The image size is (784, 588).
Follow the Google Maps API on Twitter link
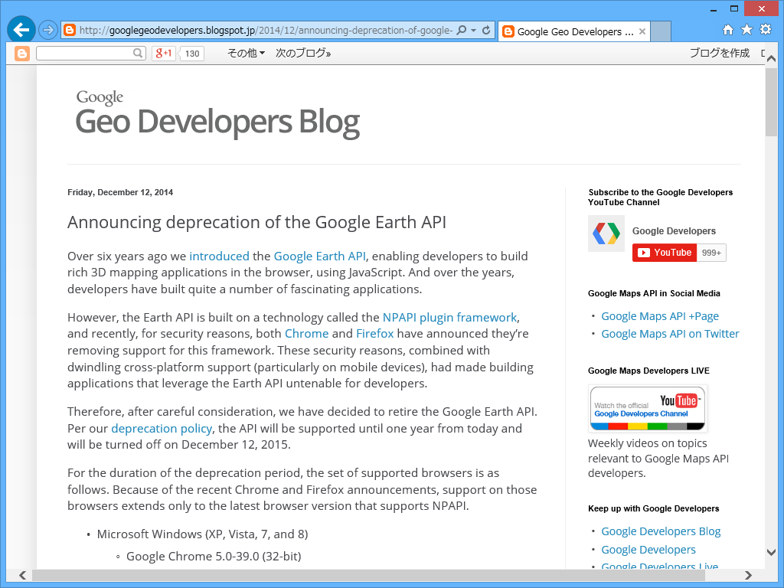click(670, 333)
